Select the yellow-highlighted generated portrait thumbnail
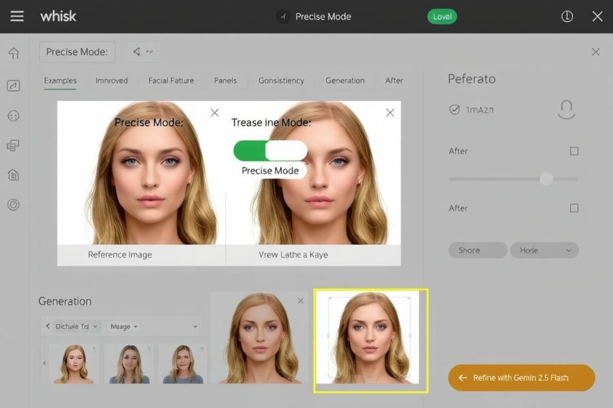The width and height of the screenshot is (613, 408). (x=370, y=340)
